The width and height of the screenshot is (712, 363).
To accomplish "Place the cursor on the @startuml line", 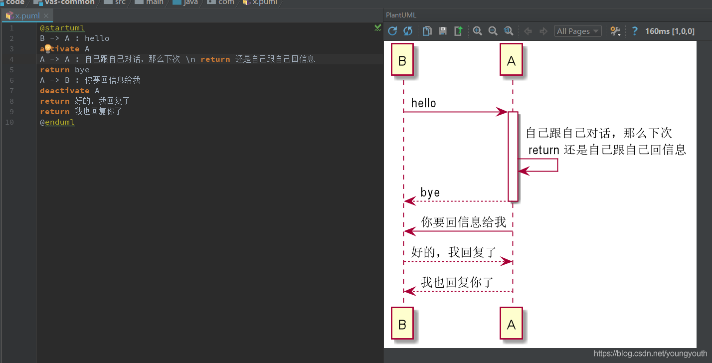I will (62, 28).
